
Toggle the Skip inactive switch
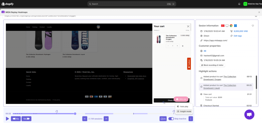pyautogui.click(x=171, y=119)
